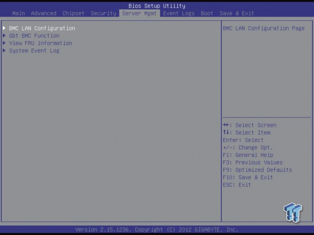Click the arrow beside Gbt BMC Function

point(4,35)
